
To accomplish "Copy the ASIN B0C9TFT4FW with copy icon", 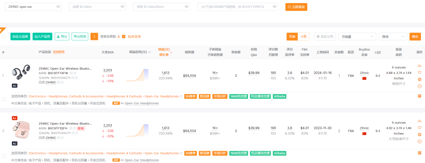I will tap(71, 73).
